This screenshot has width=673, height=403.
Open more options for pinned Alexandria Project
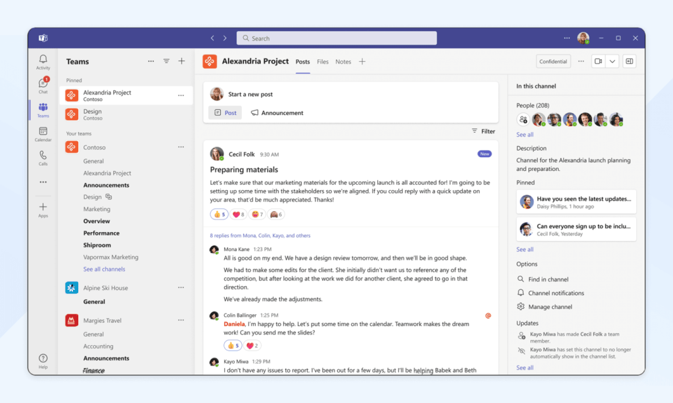pos(181,95)
